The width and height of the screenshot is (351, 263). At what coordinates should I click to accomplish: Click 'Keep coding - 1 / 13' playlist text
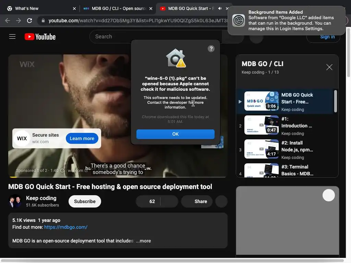coord(260,72)
